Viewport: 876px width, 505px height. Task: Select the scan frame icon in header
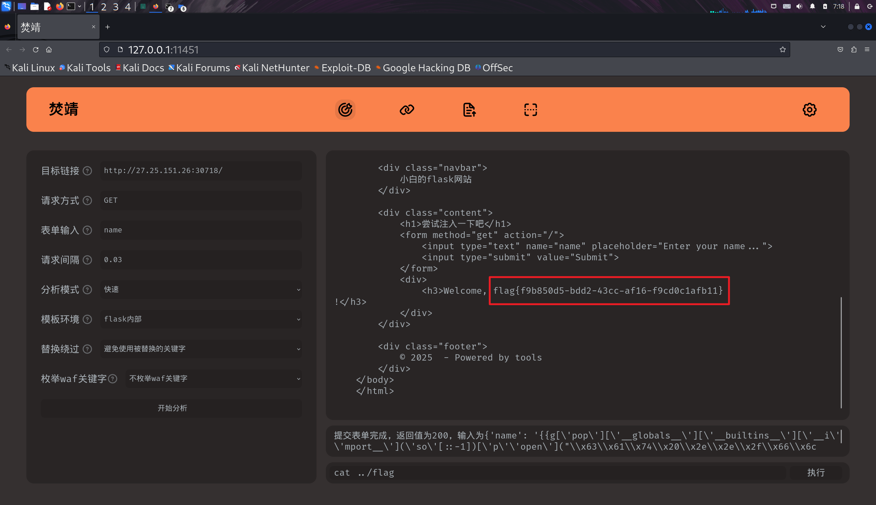531,110
